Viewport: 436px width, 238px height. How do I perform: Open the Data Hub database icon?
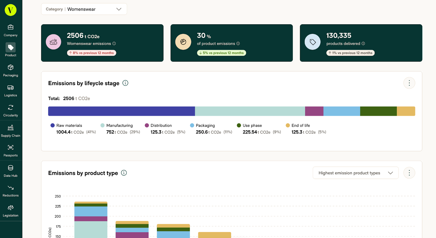point(11,168)
